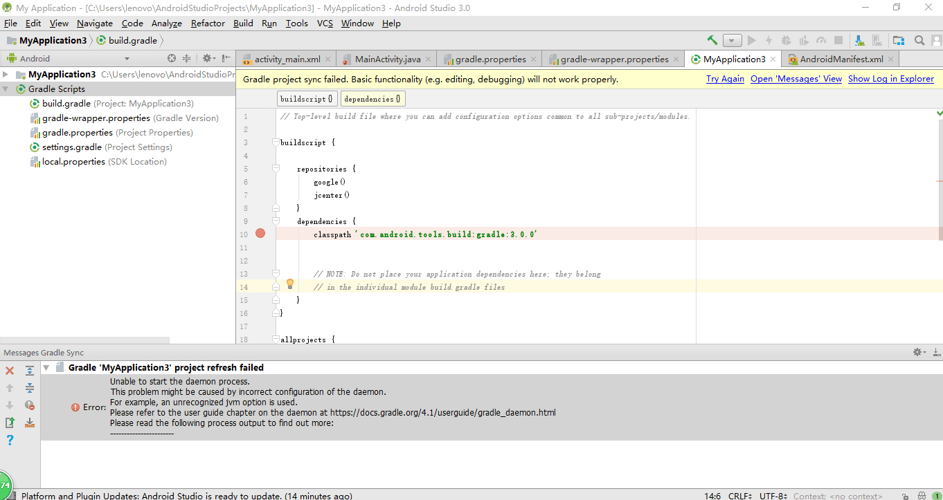The height and width of the screenshot is (500, 943).
Task: Click the Stop square icon
Action: point(838,41)
